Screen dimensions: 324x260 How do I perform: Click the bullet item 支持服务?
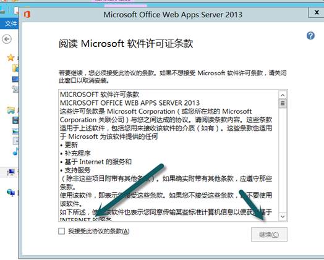coord(77,170)
